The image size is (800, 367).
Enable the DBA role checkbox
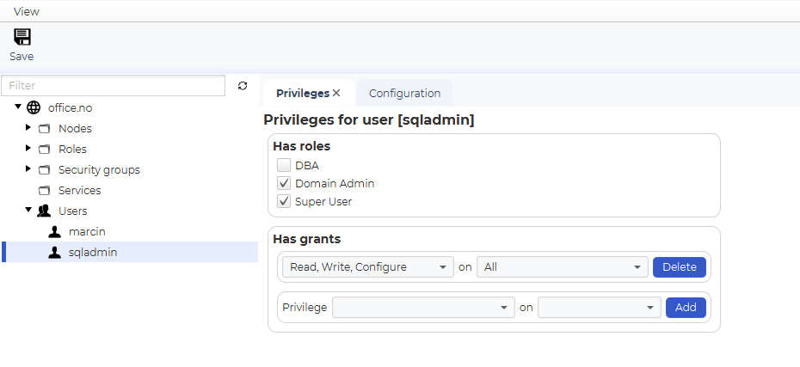pyautogui.click(x=284, y=166)
